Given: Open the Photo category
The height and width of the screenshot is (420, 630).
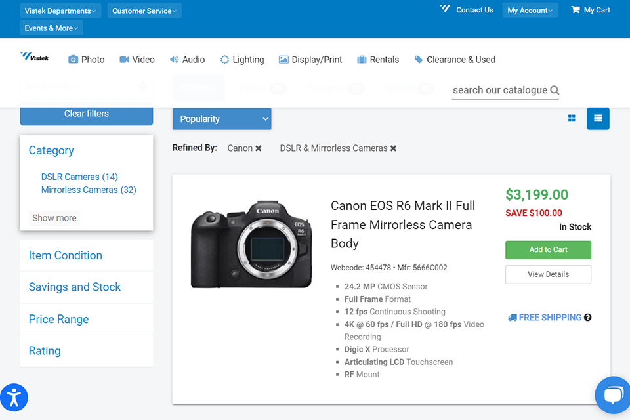Looking at the screenshot, I should coord(86,60).
